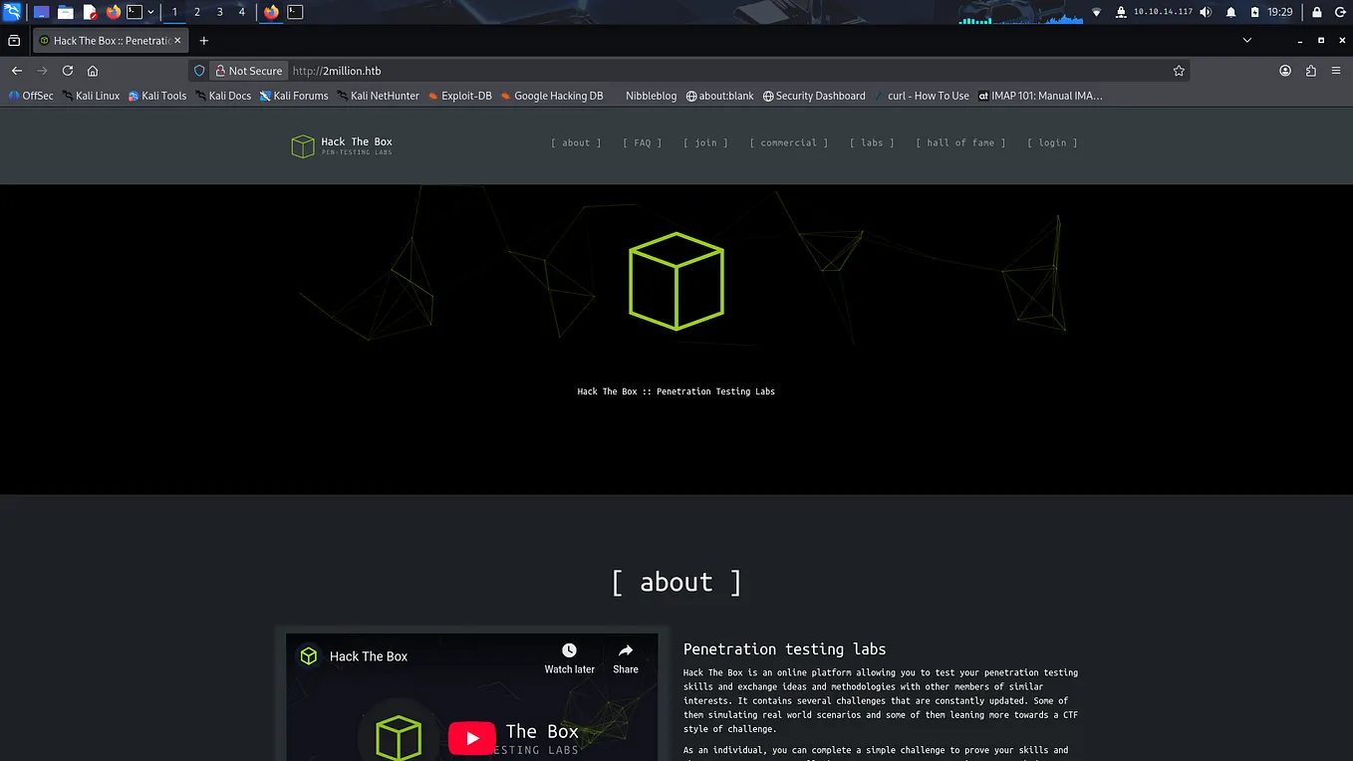1353x761 pixels.
Task: Go to the [ join ] page
Action: click(x=705, y=142)
